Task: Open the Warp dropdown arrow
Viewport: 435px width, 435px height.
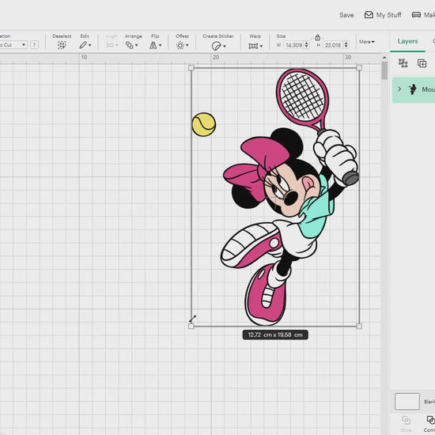Action: point(261,46)
